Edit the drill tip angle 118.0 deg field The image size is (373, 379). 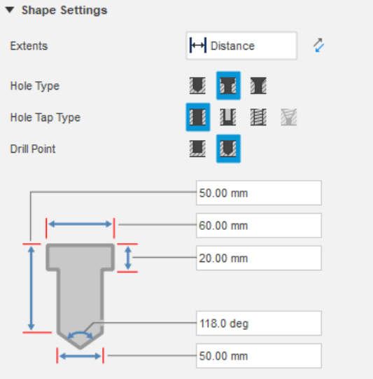click(x=259, y=323)
